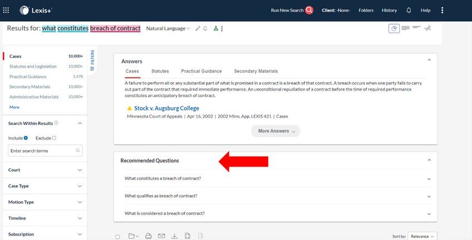Open the search tree icon
Viewport: 472px width, 240px height.
pyautogui.click(x=215, y=28)
